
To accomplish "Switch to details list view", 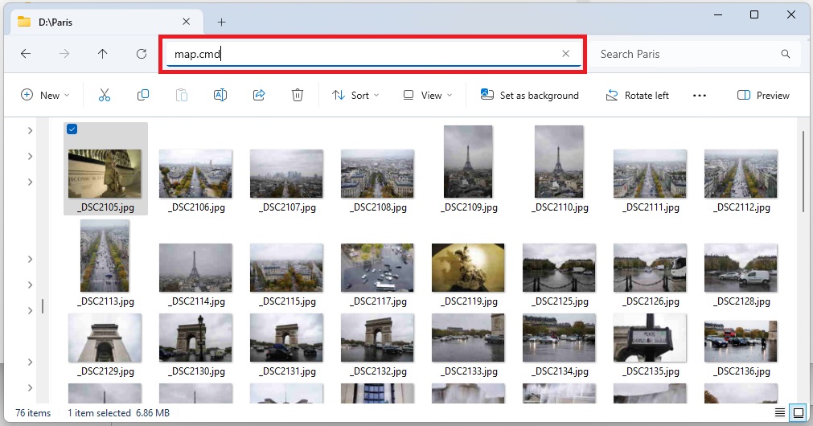I will 779,413.
